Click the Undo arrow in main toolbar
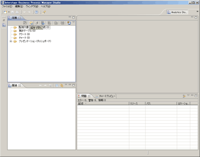This screenshot has height=157, width=200. (25, 12)
